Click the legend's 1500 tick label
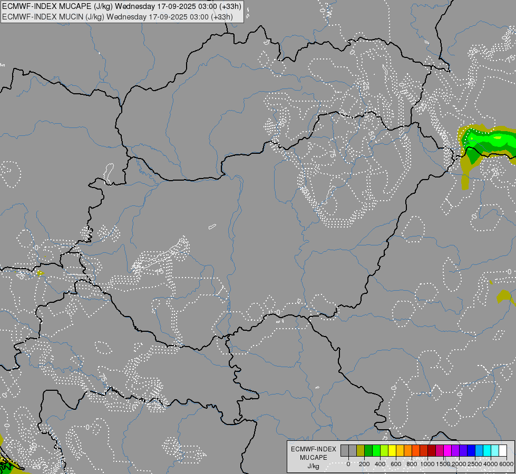516x474 pixels. [x=443, y=464]
